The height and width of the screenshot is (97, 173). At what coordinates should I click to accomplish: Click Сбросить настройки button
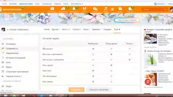click(99, 90)
